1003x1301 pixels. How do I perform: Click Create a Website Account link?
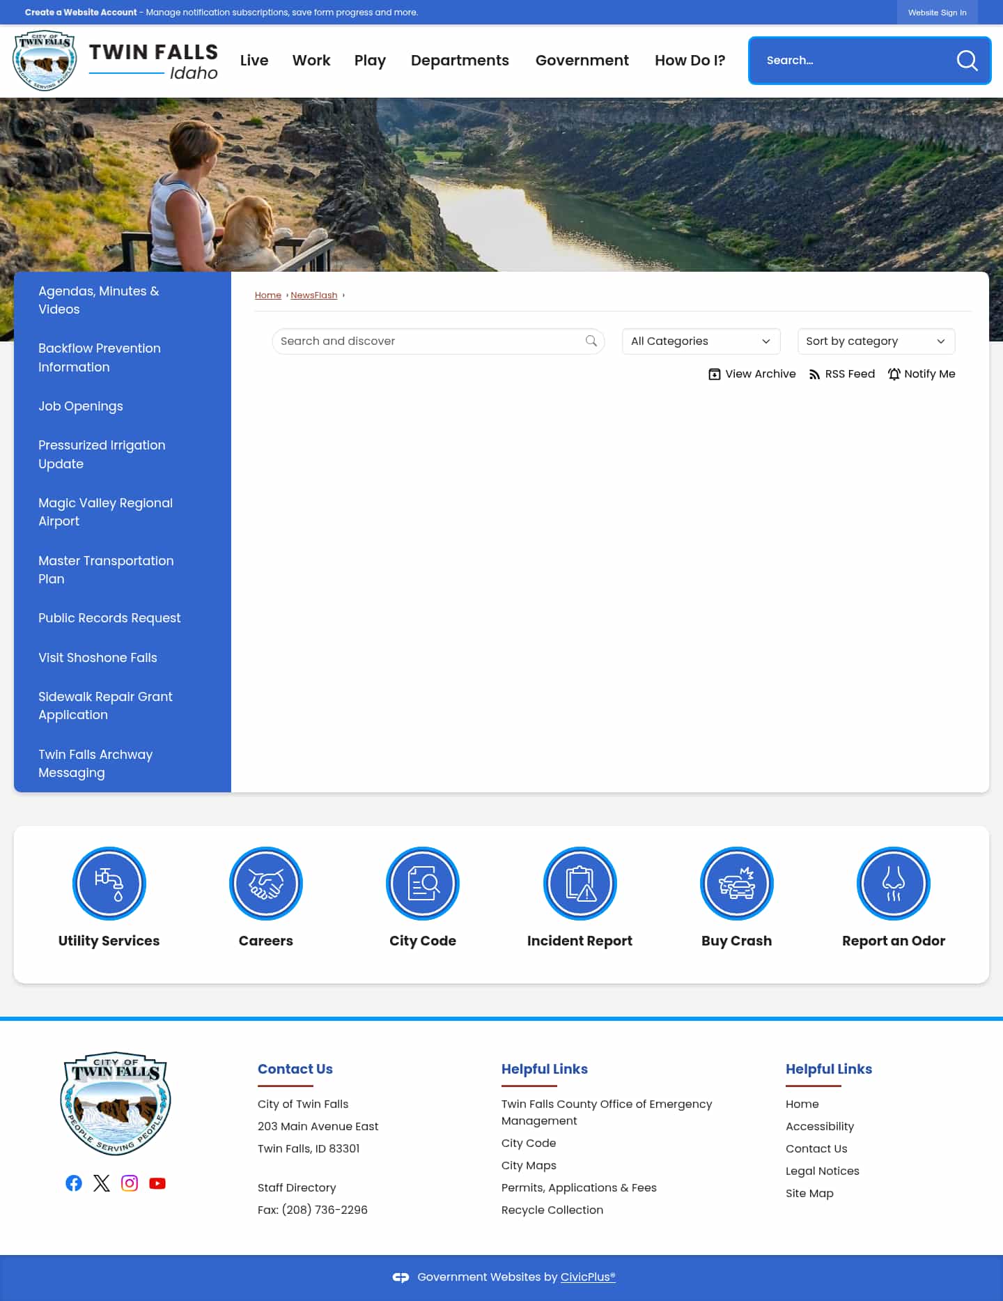click(81, 13)
